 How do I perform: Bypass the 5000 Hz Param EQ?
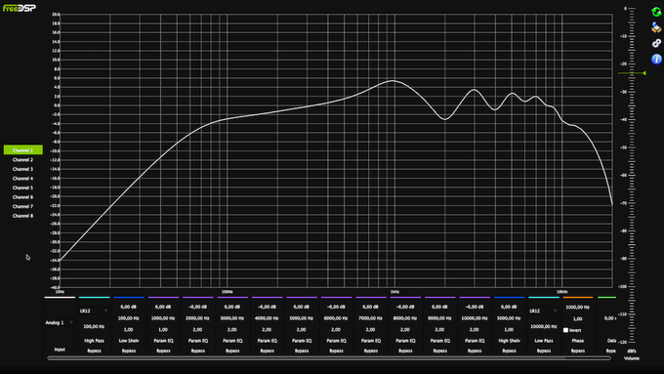pyautogui.click(x=302, y=351)
